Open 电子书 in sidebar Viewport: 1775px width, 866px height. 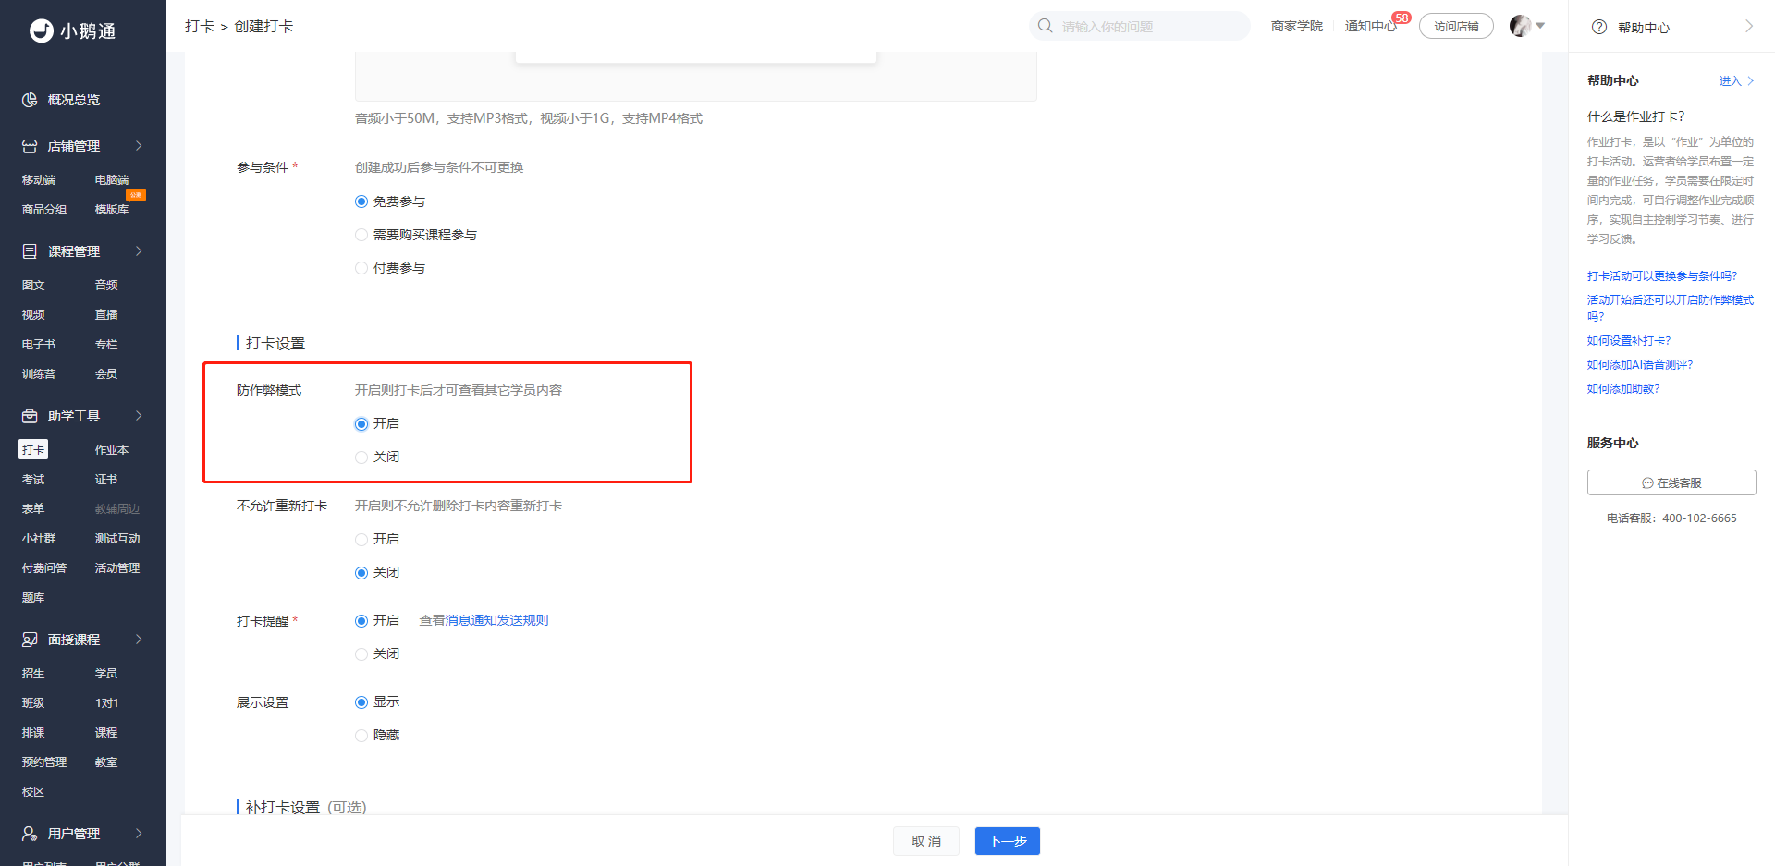pyautogui.click(x=39, y=345)
